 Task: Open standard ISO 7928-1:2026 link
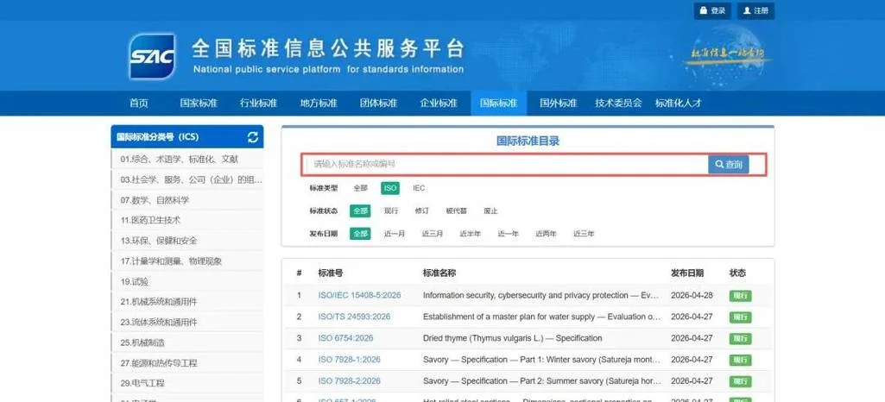click(350, 359)
